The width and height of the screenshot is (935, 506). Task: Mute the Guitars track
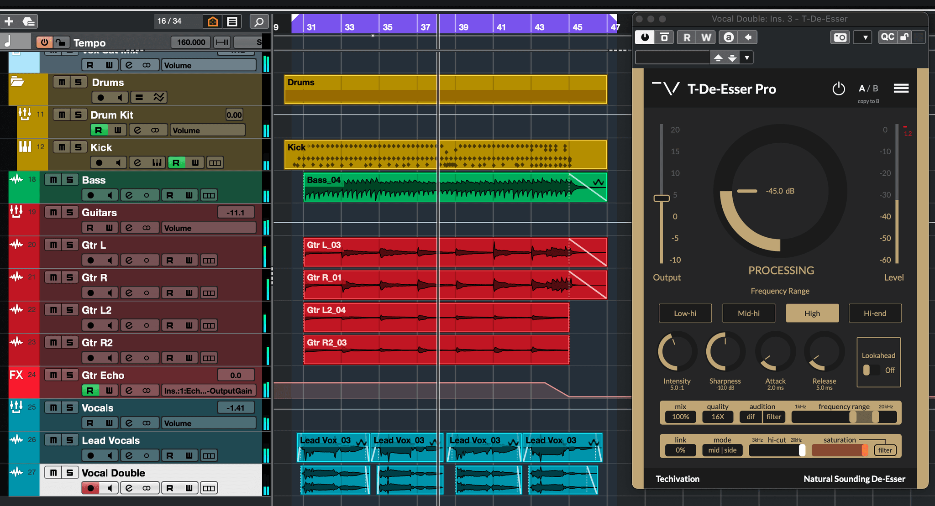pos(53,212)
